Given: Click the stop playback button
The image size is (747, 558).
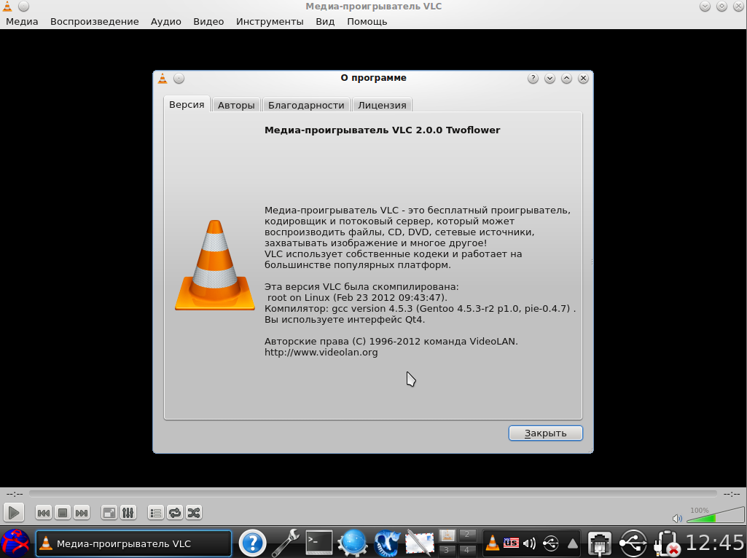Looking at the screenshot, I should (63, 513).
